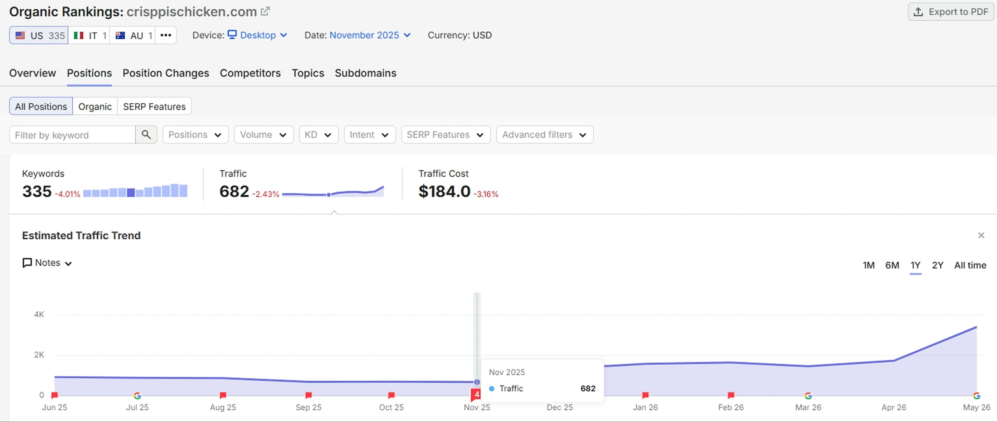
Task: Set chart range to 1M
Action: 868,265
